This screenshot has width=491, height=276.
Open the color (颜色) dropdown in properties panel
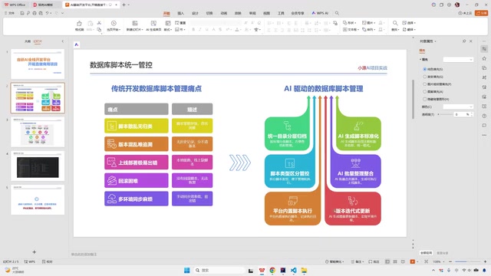tap(458, 107)
